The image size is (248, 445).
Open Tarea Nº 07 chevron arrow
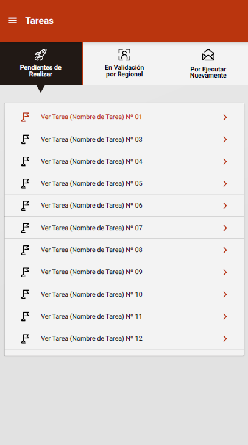[225, 228]
